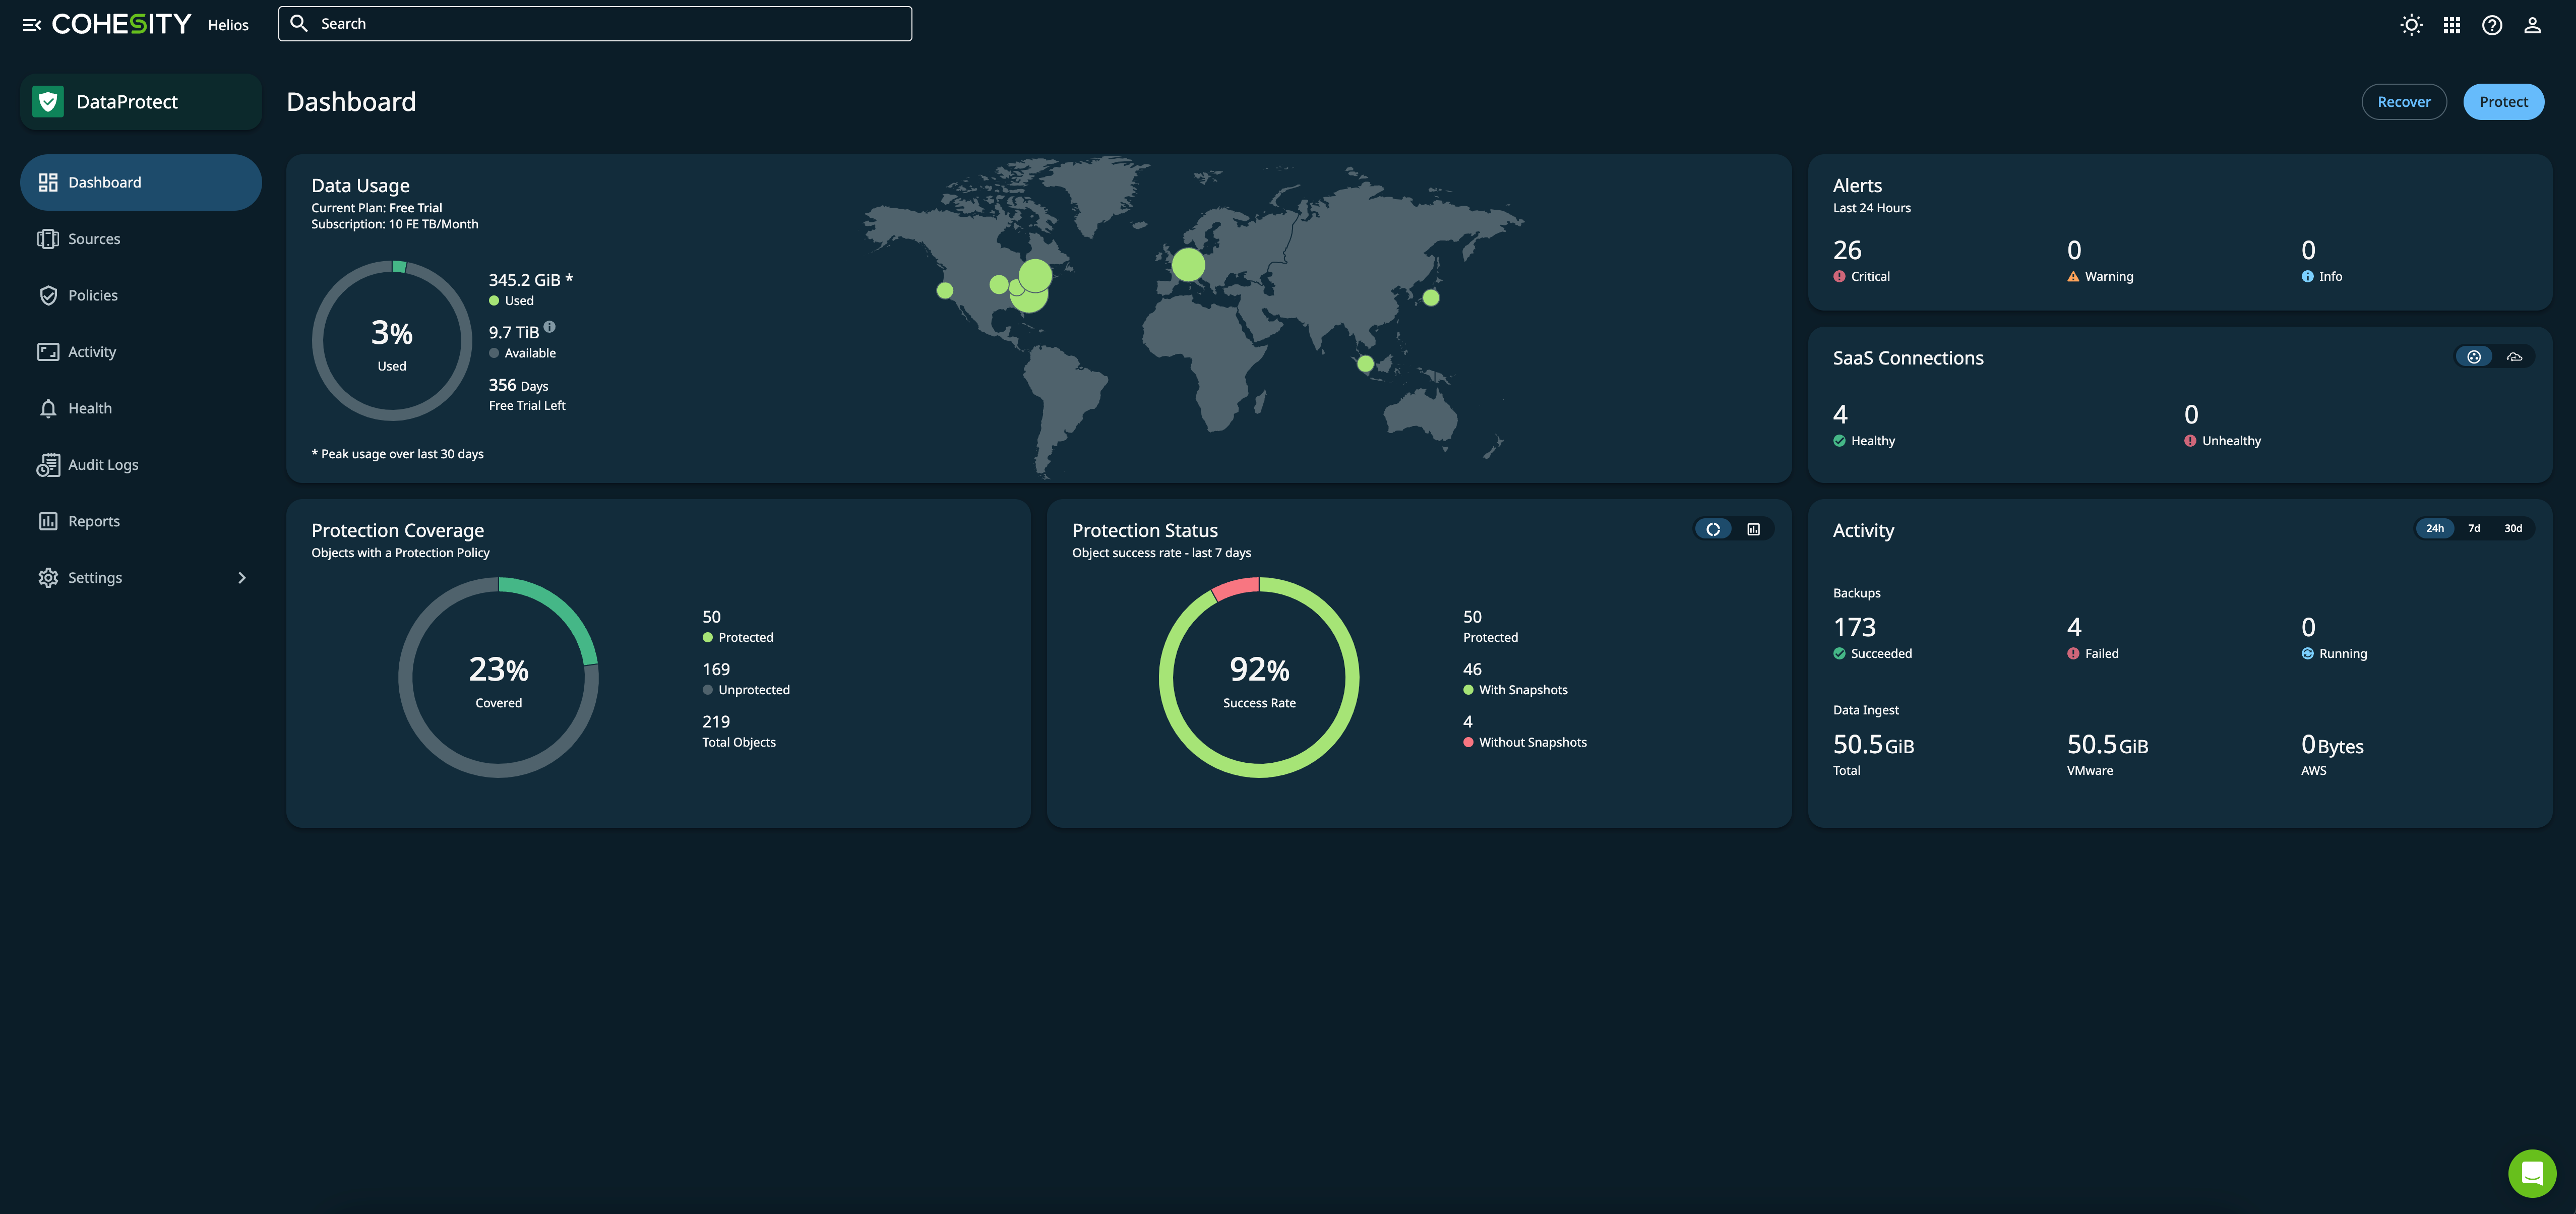Toggle light mode using the sun icon
This screenshot has width=2576, height=1214.
click(2410, 24)
